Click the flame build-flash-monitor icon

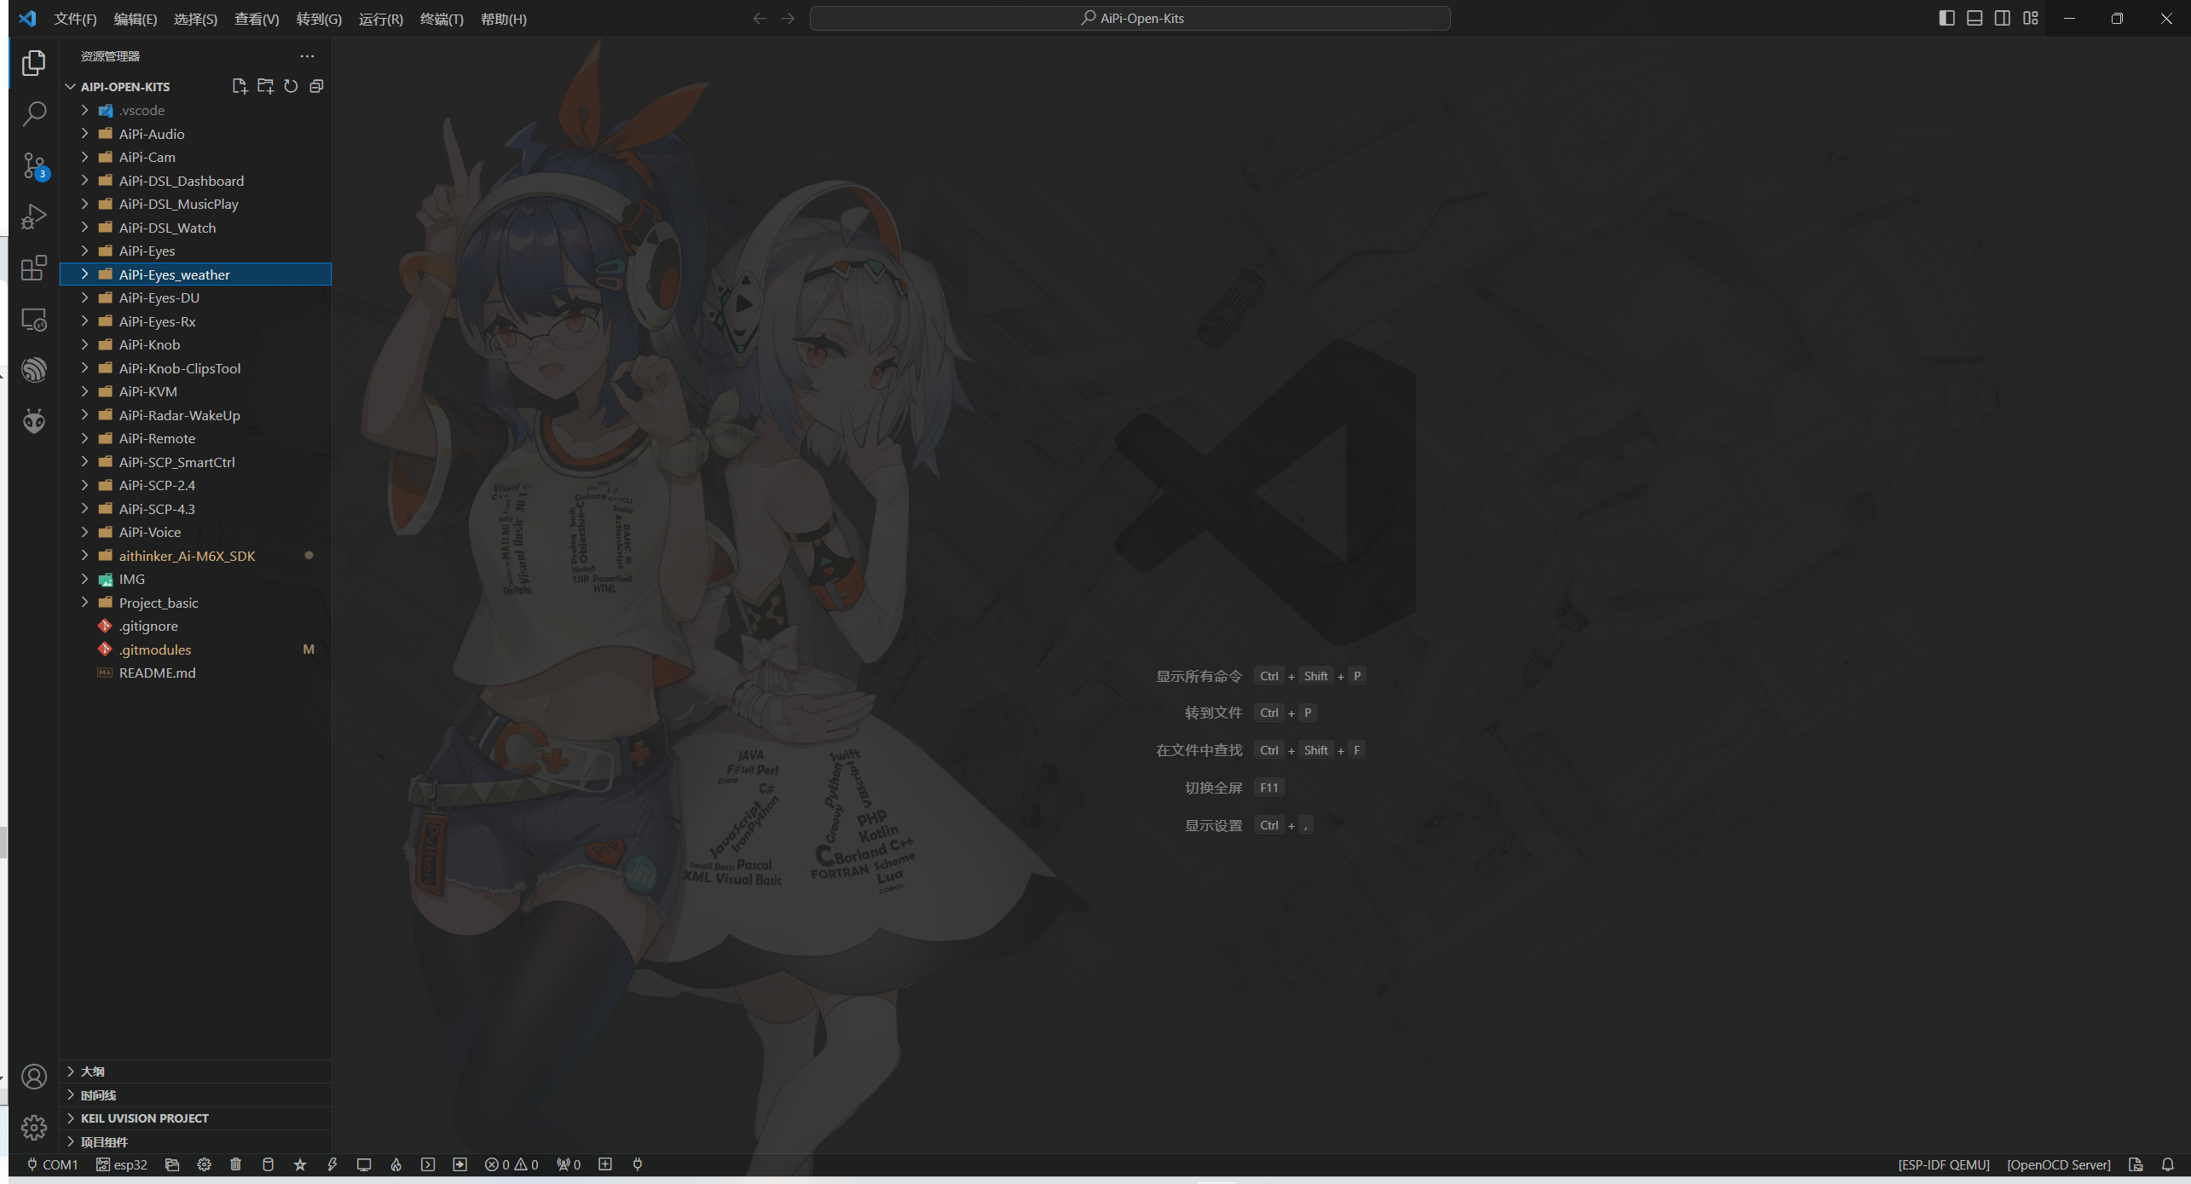point(396,1164)
